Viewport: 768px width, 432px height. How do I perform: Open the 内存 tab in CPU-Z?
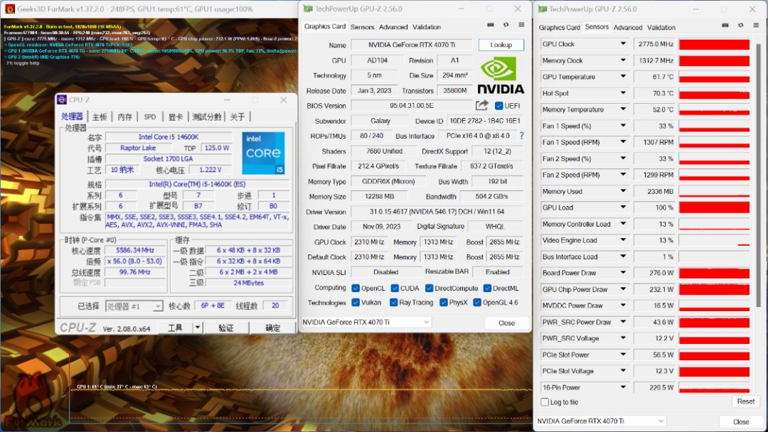(x=125, y=117)
